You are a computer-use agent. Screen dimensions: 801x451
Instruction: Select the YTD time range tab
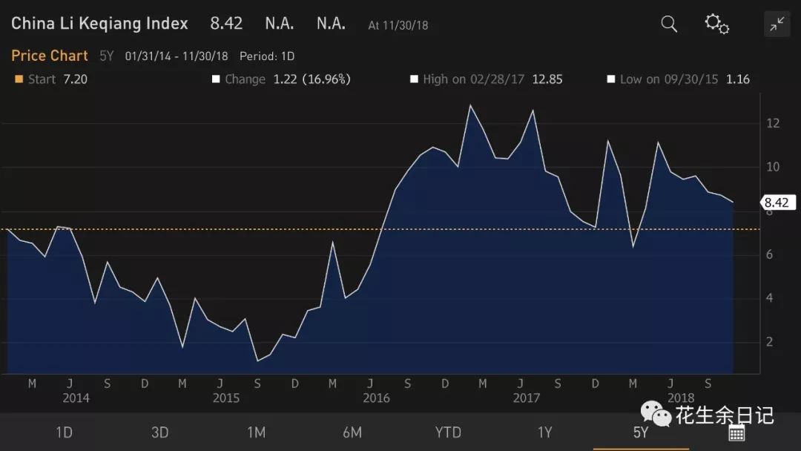tap(448, 432)
